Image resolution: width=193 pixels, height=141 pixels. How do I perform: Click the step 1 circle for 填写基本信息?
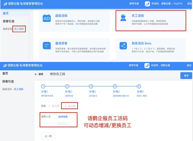[x=43, y=86]
